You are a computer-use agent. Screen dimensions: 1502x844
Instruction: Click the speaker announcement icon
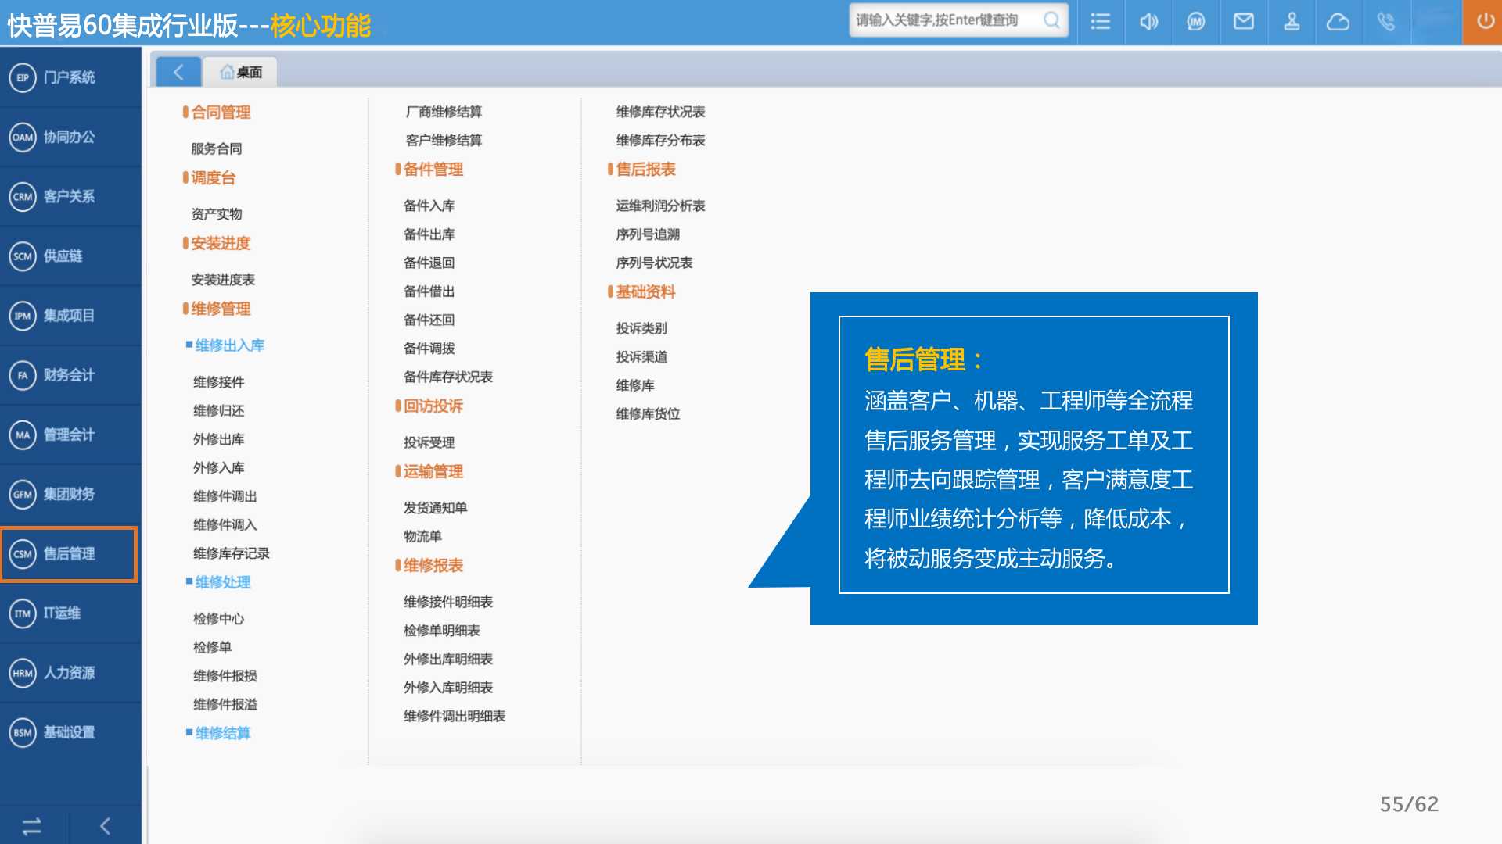coord(1148,22)
